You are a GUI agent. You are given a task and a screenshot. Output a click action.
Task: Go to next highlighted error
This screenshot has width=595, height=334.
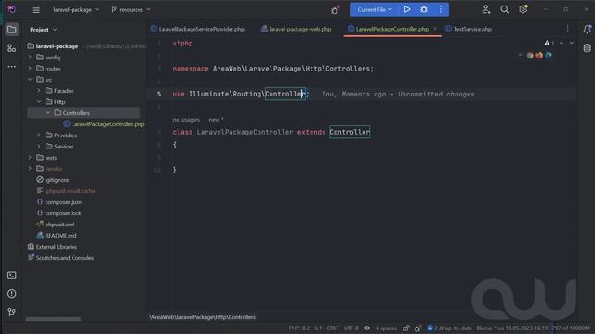[572, 43]
